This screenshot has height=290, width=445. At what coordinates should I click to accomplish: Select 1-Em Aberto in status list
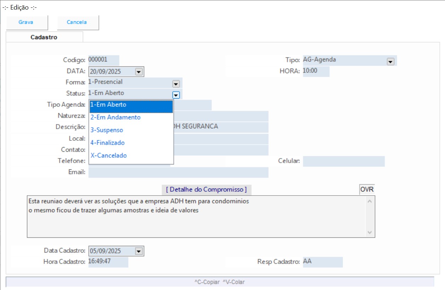(x=131, y=105)
